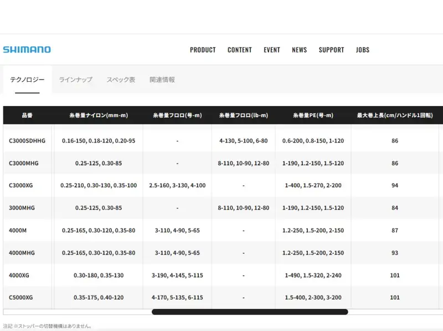Viewport: 443px width, 331px height.
Task: Click the 糸巻量PE(号-m) column header
Action: (x=313, y=115)
